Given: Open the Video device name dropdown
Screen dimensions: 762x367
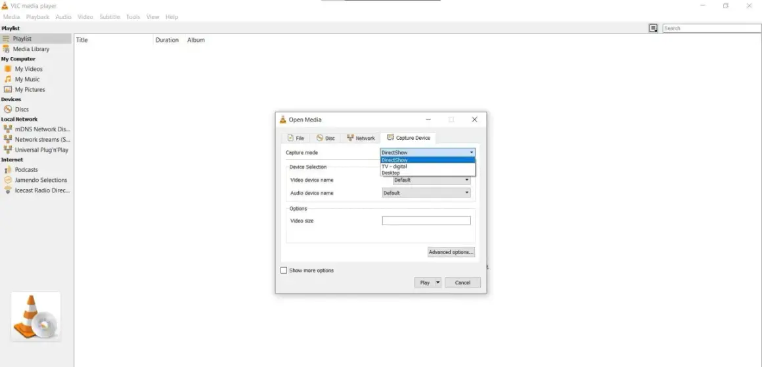Looking at the screenshot, I should point(432,180).
